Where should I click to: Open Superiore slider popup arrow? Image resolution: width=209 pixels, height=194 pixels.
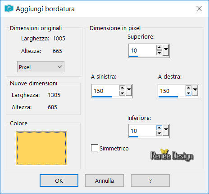point(166,50)
